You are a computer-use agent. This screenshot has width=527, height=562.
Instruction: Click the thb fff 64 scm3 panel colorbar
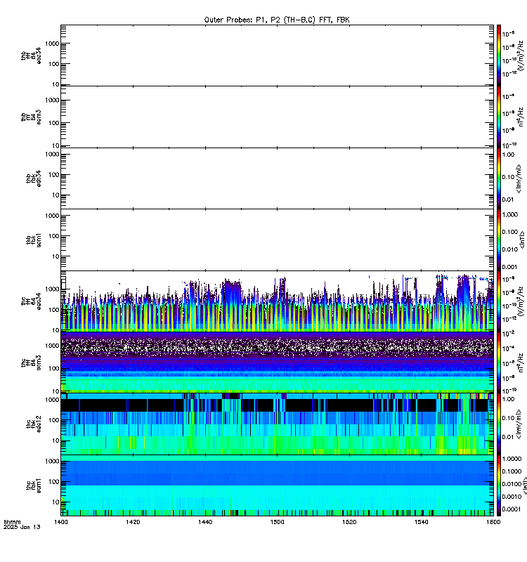pos(499,117)
